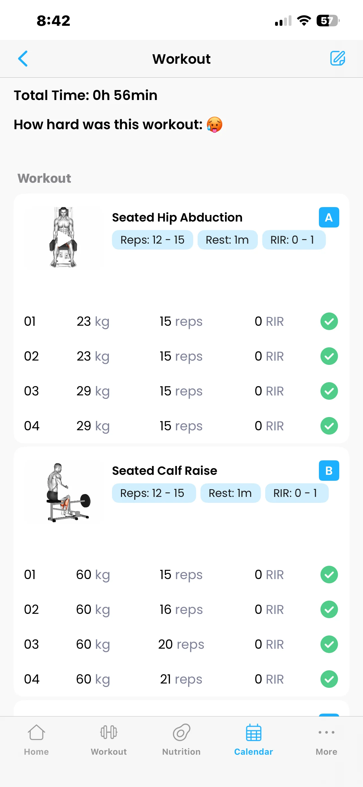
Task: Tap the Seated Hip Abduction exercise title
Action: click(177, 218)
